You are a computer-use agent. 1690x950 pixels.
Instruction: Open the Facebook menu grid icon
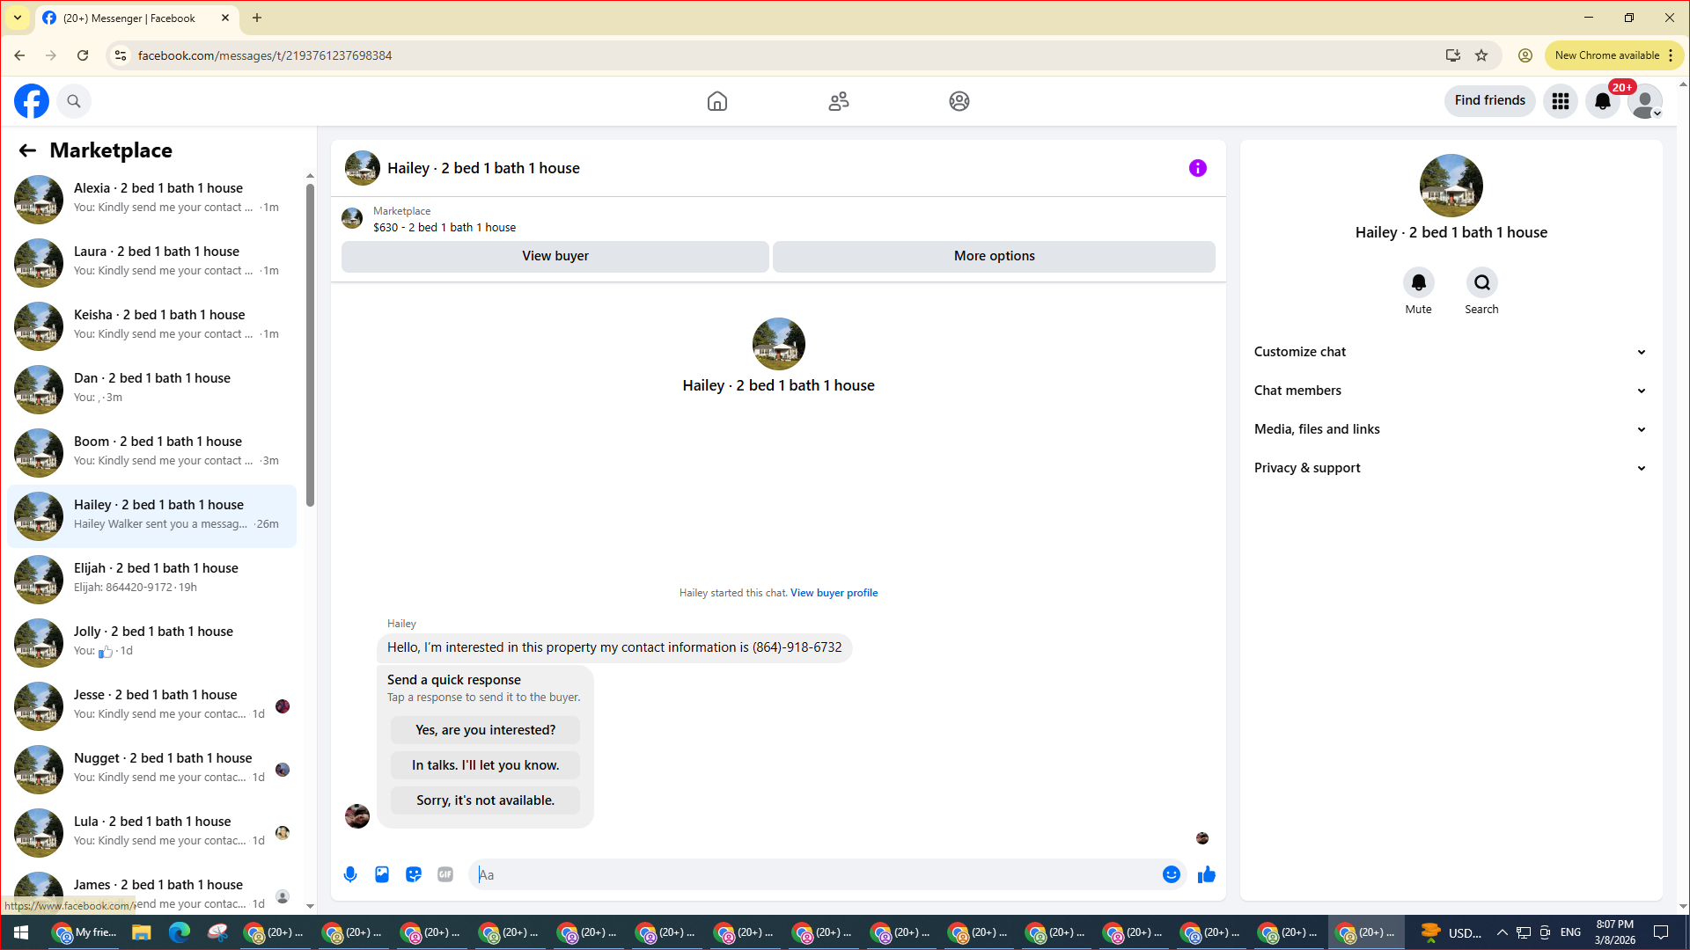[x=1561, y=101]
